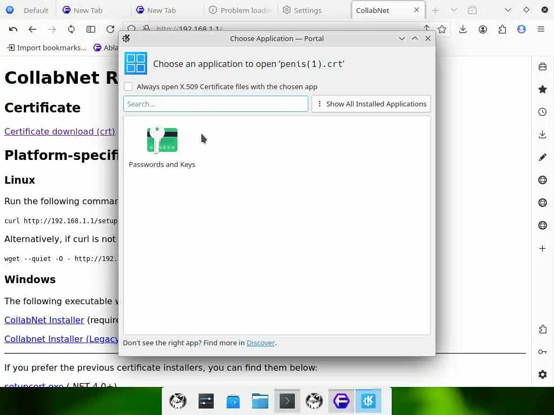Switch to the Problem loading tab

tap(241, 10)
